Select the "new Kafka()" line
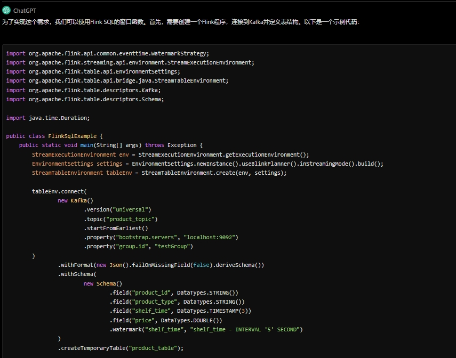Viewport: 456px width, 358px height. tap(75, 200)
